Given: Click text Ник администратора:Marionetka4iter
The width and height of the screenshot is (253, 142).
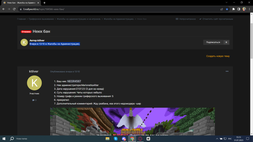Looking at the screenshot, I should click(78, 85).
